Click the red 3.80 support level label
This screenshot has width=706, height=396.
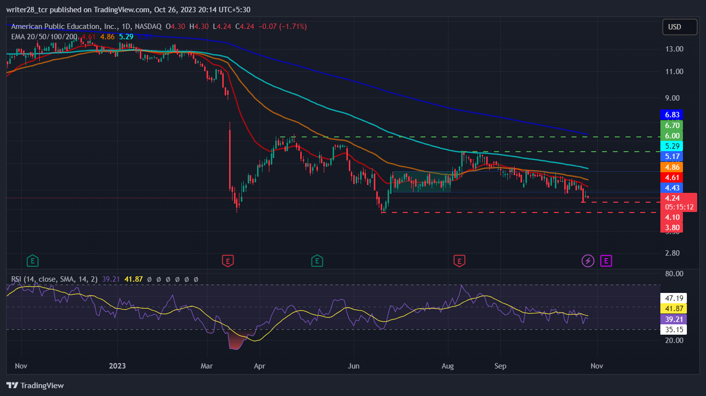pyautogui.click(x=672, y=227)
